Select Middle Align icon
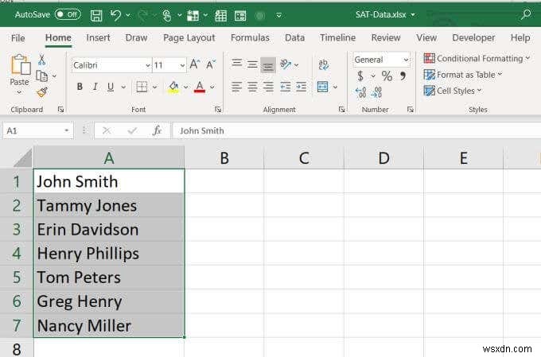Screen dimensions: 541x357 [252, 64]
